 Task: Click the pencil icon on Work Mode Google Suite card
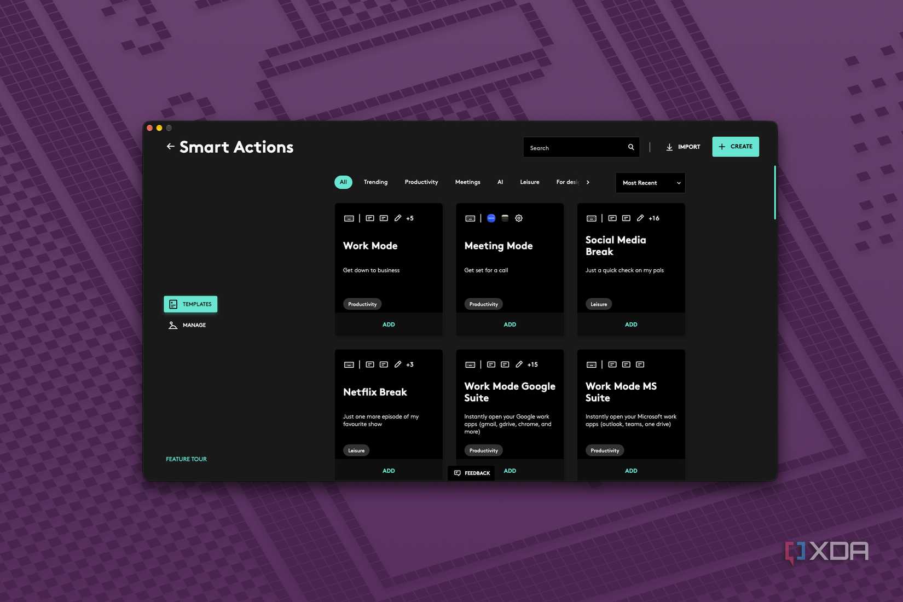(x=519, y=364)
